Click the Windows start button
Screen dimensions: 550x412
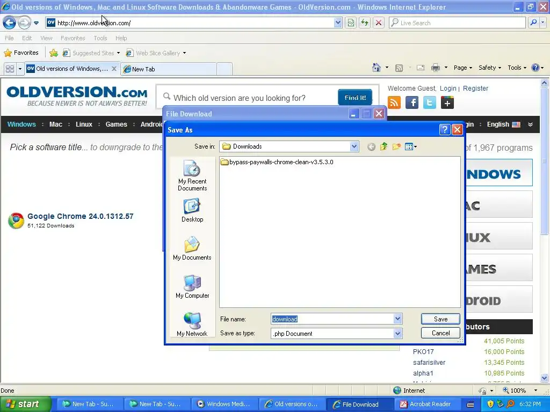(26, 404)
